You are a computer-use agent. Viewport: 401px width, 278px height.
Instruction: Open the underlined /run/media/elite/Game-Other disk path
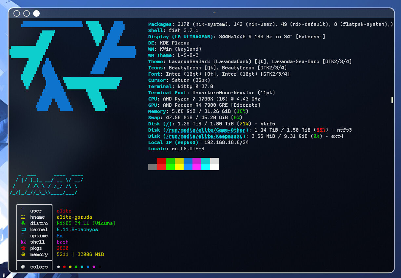pyautogui.click(x=206, y=130)
